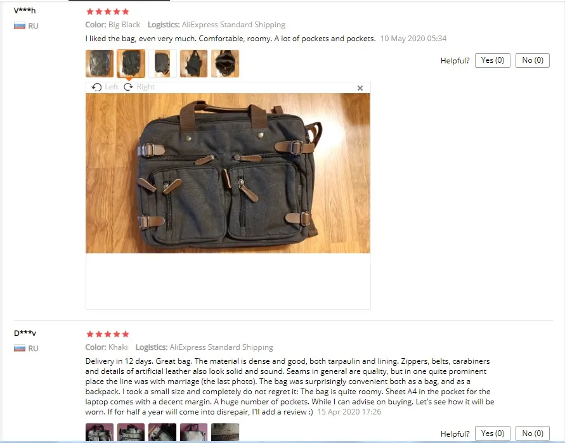This screenshot has height=443, width=565.
Task: Mark V***h's review helpful with Yes (0)
Action: (493, 60)
